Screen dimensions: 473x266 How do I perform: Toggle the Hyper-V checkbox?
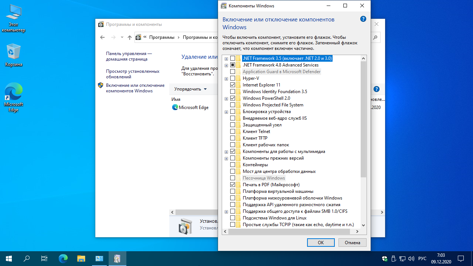232,78
